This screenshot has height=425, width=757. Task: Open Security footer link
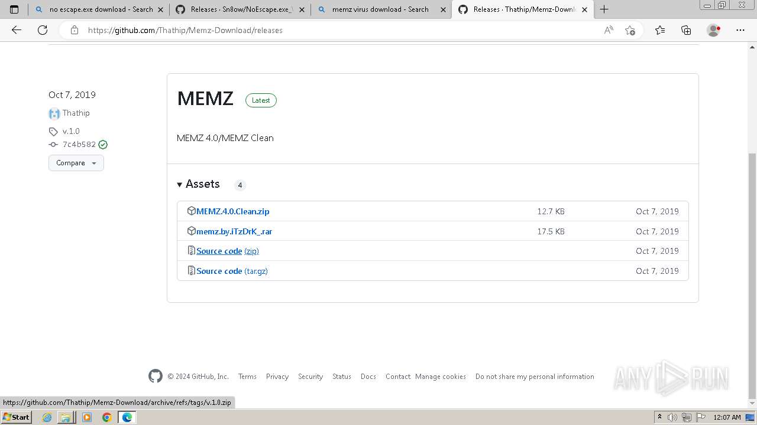pos(310,377)
